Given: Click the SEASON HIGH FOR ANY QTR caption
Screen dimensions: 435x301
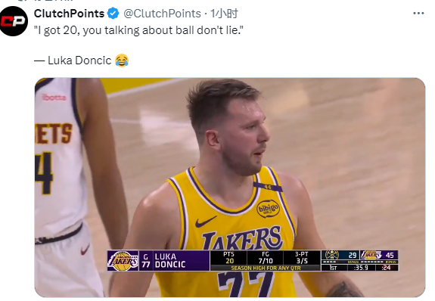Looking at the screenshot, I should 266,268.
